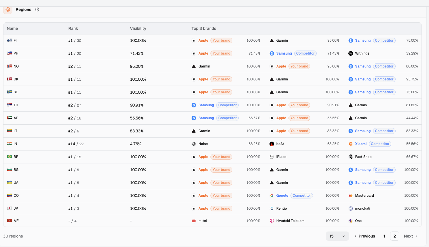Click the Your brand badge in DK row
This screenshot has height=247, width=429.
pyautogui.click(x=221, y=79)
